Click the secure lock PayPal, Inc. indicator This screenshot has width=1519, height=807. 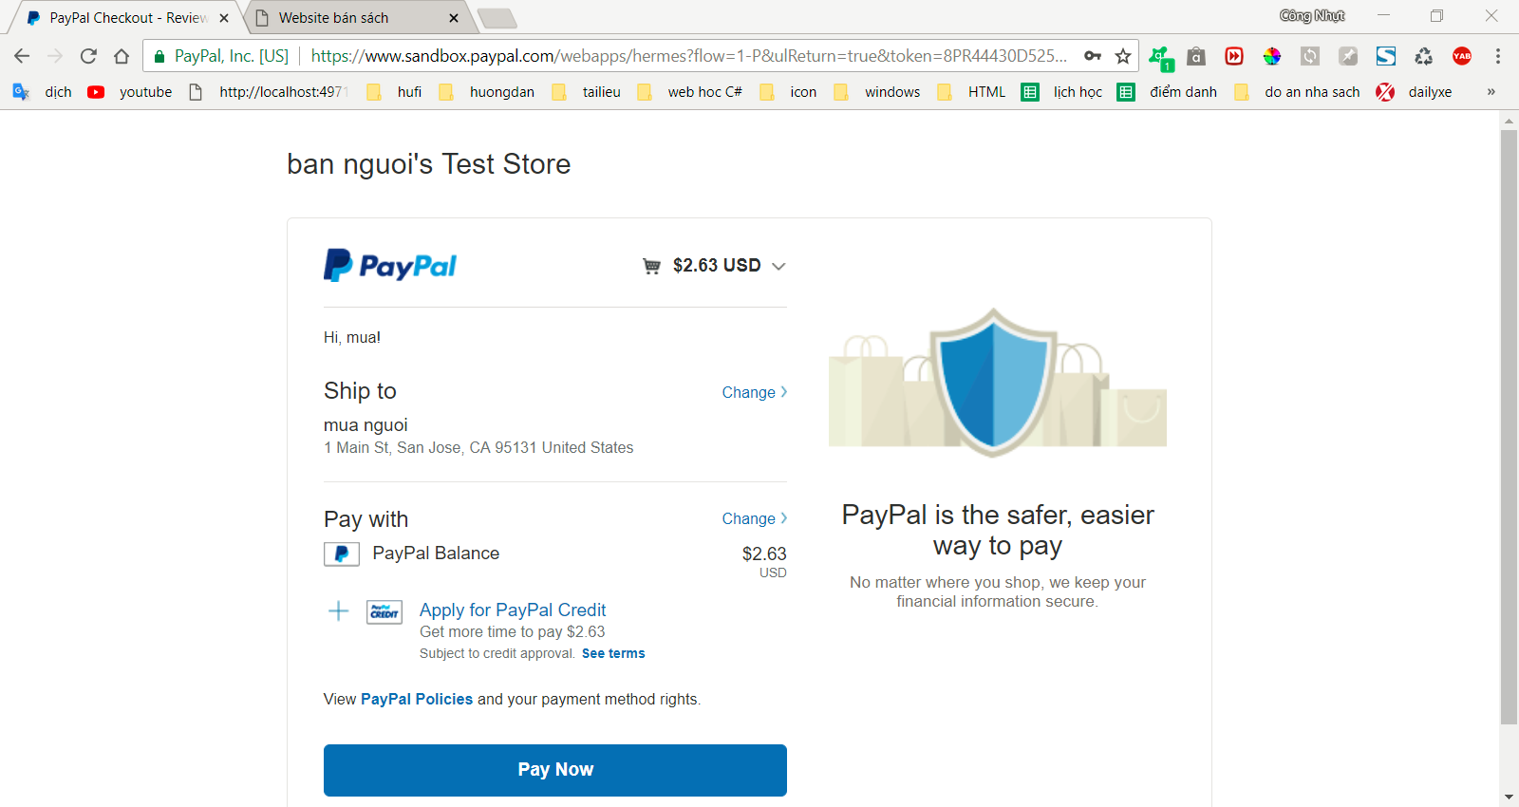point(221,56)
